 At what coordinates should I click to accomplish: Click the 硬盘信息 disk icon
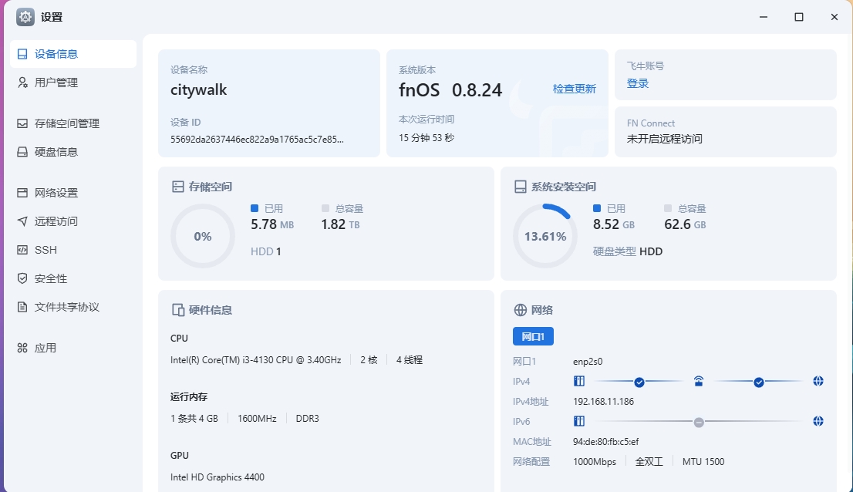click(x=22, y=152)
